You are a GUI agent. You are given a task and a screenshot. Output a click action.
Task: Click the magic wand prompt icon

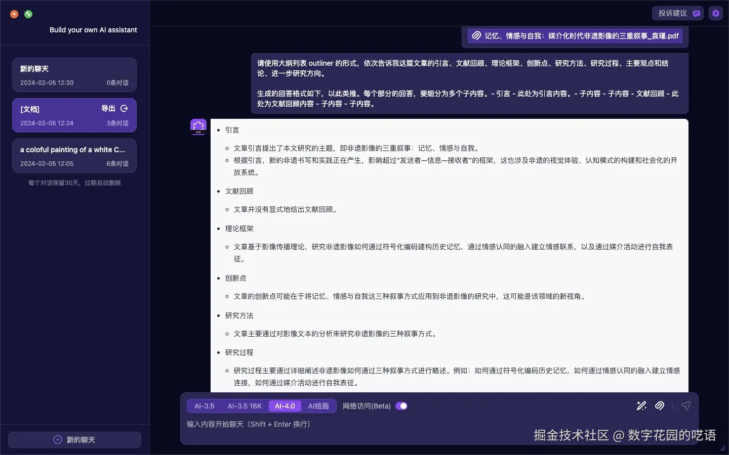tap(641, 406)
